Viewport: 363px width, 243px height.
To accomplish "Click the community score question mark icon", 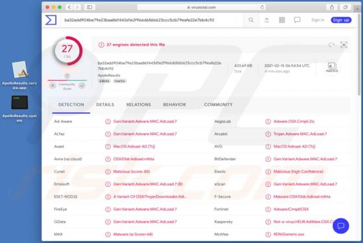I will (67, 76).
